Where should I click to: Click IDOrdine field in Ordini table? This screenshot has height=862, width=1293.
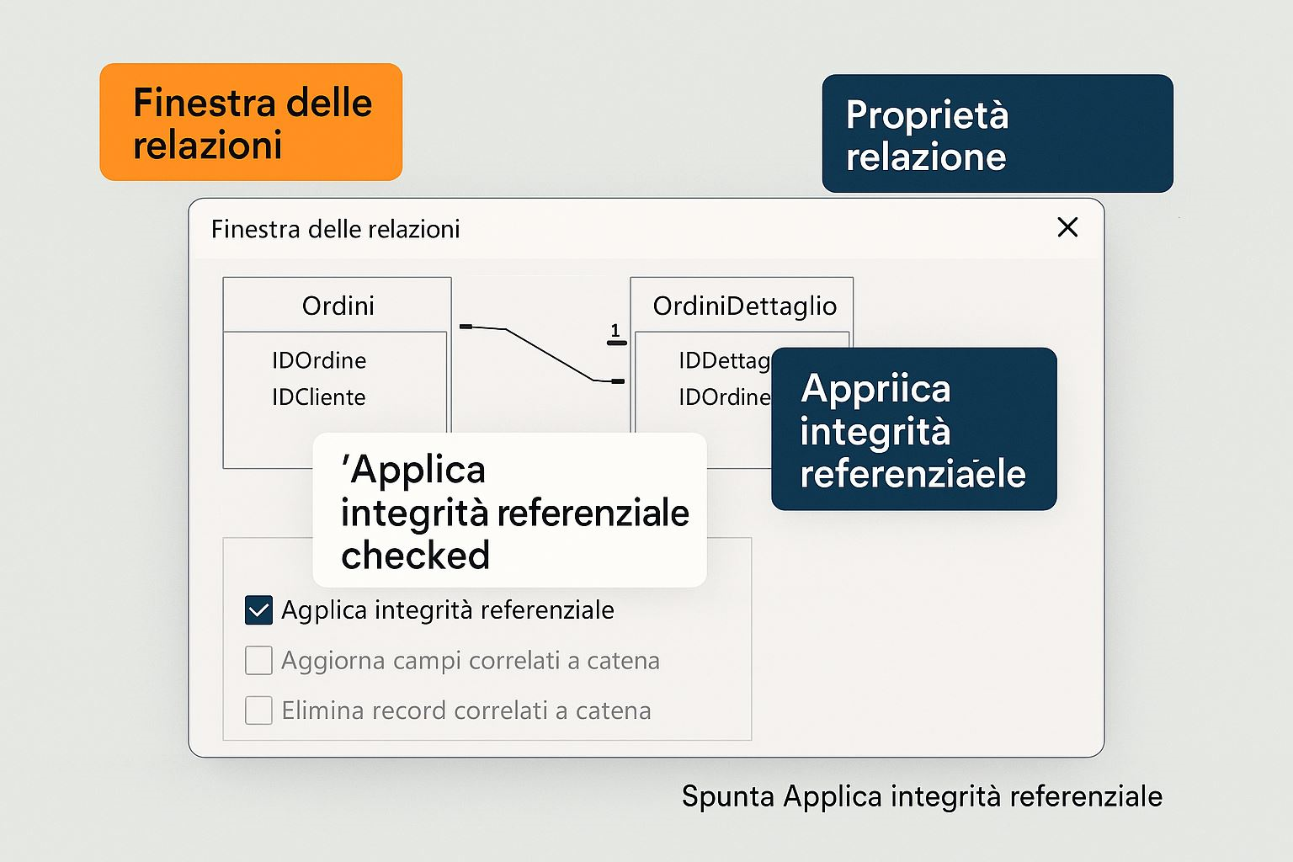319,360
